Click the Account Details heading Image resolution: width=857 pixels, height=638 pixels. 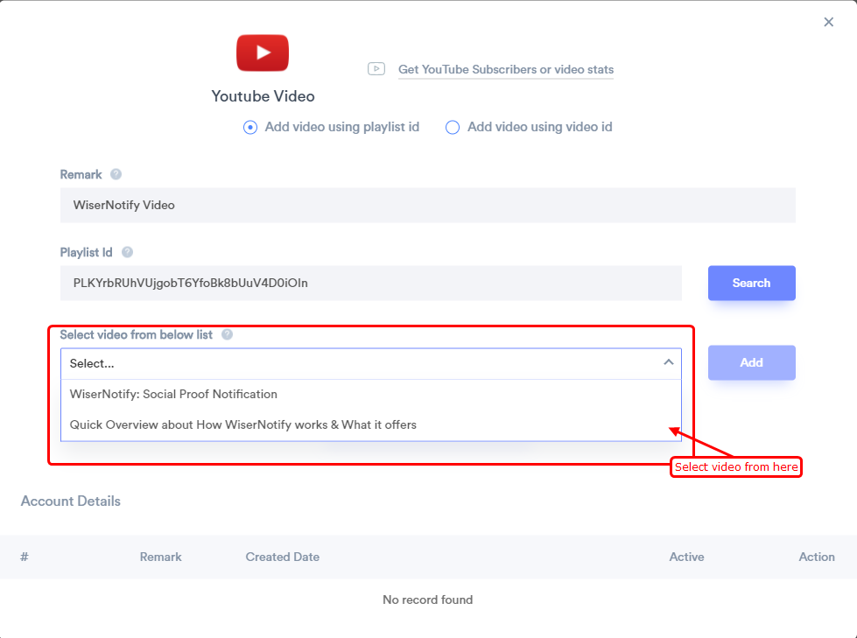(71, 501)
